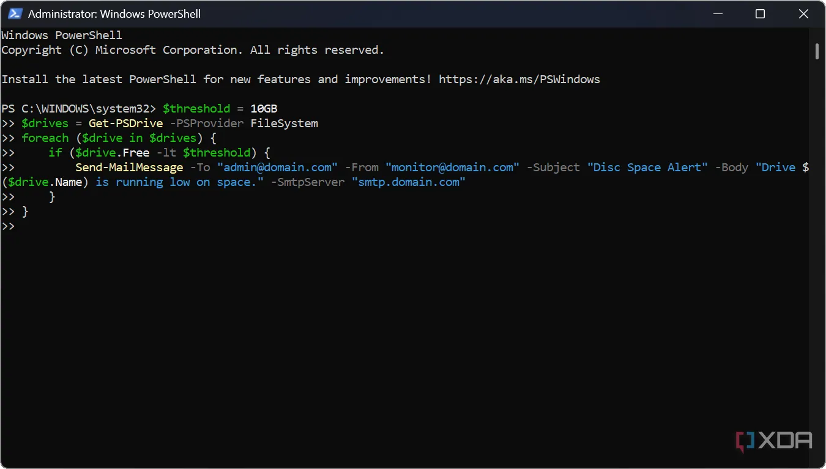Click the "foreach" keyword

[x=45, y=138]
